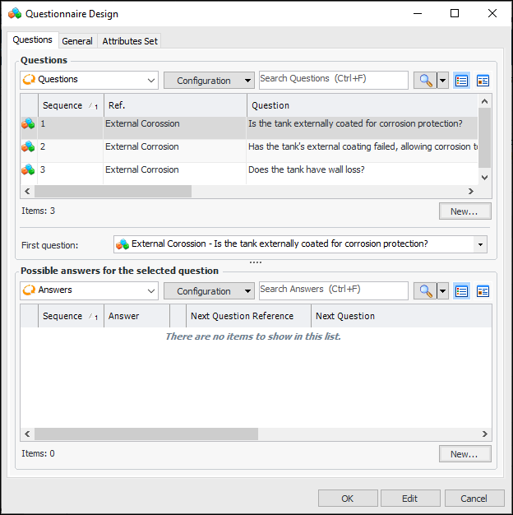Click the icon of question row 1

pos(29,124)
